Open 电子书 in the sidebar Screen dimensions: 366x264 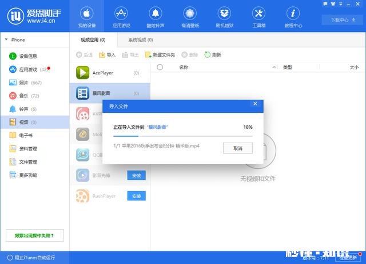(x=35, y=135)
